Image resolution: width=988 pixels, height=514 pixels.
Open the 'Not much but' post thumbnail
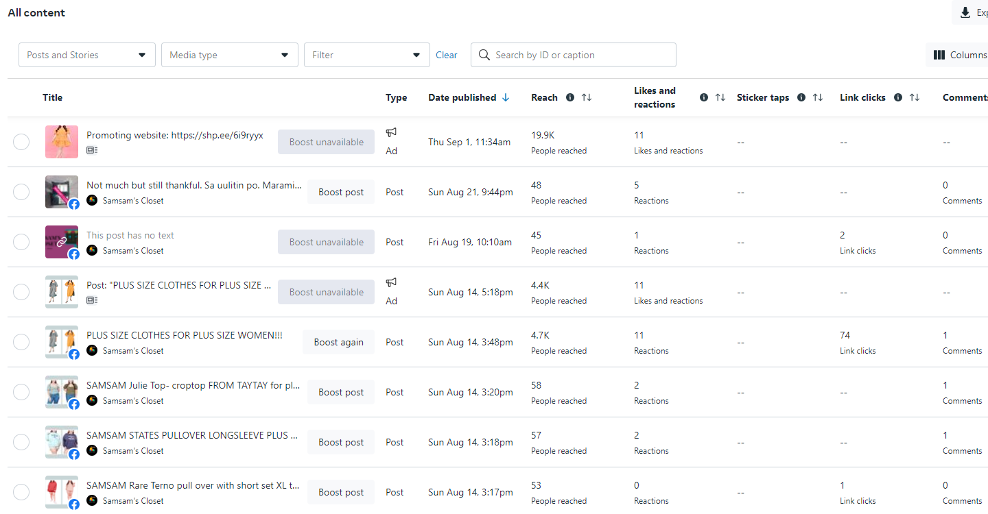62,192
